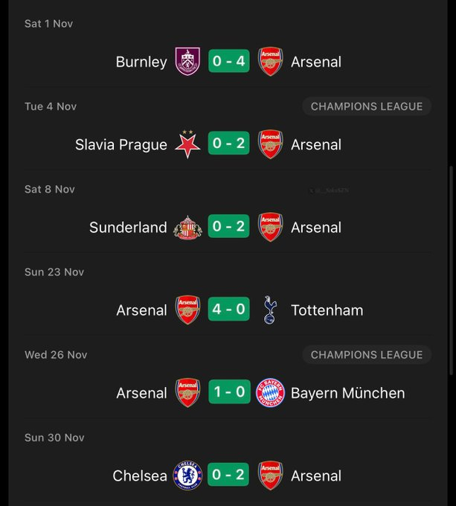Click the Tottenham cockerel crest
This screenshot has width=456, height=506.
[270, 310]
